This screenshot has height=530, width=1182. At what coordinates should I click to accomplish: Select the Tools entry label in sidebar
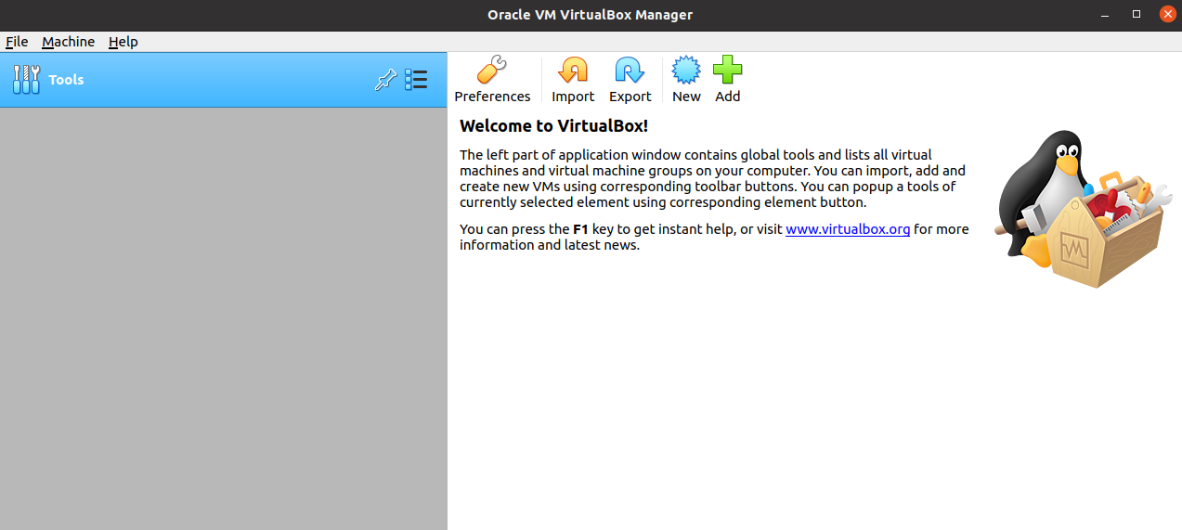pos(66,80)
